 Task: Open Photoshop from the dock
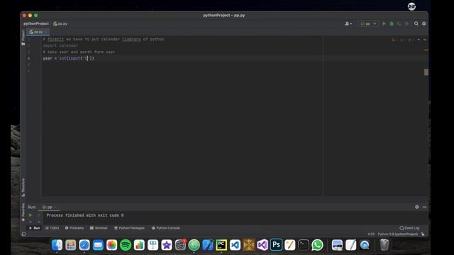[x=276, y=245]
